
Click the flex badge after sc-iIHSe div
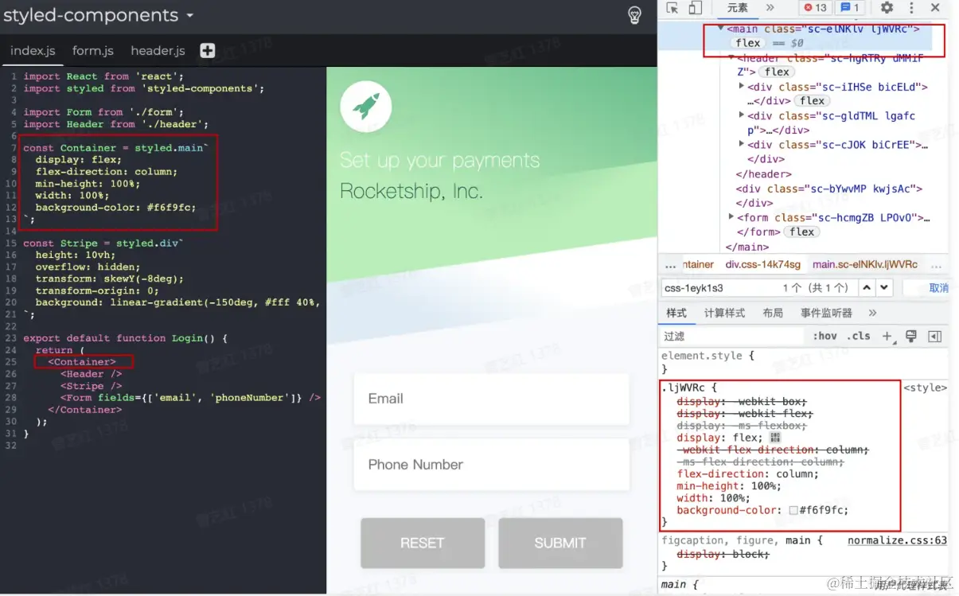[812, 101]
